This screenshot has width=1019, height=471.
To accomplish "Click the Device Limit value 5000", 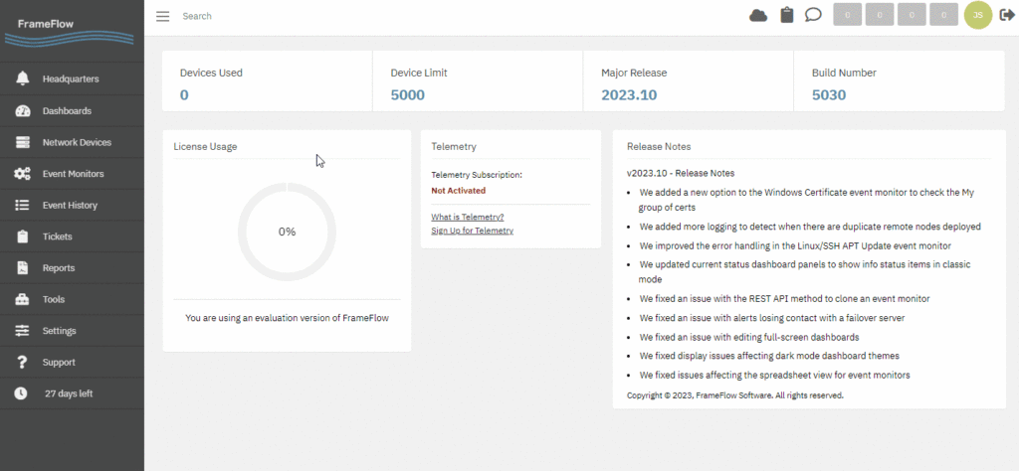I will [x=407, y=95].
